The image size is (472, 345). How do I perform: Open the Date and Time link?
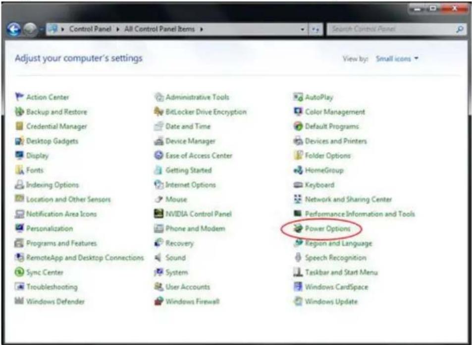pyautogui.click(x=188, y=126)
